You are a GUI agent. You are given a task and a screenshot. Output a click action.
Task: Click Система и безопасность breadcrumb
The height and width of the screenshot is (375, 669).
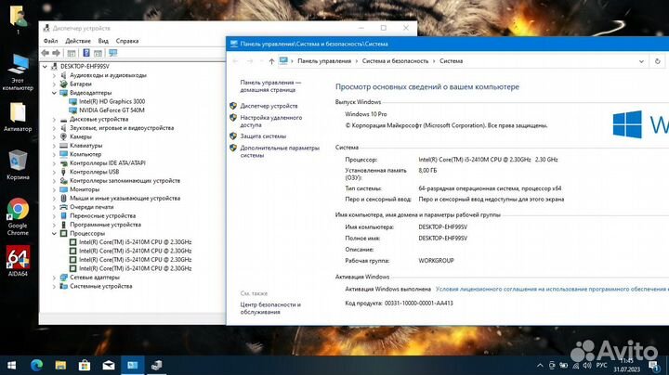[x=395, y=61]
